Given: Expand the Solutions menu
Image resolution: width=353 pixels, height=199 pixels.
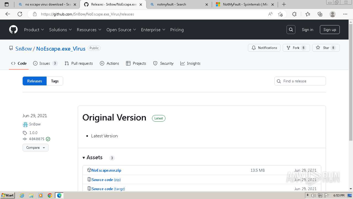Looking at the screenshot, I should pos(60,30).
